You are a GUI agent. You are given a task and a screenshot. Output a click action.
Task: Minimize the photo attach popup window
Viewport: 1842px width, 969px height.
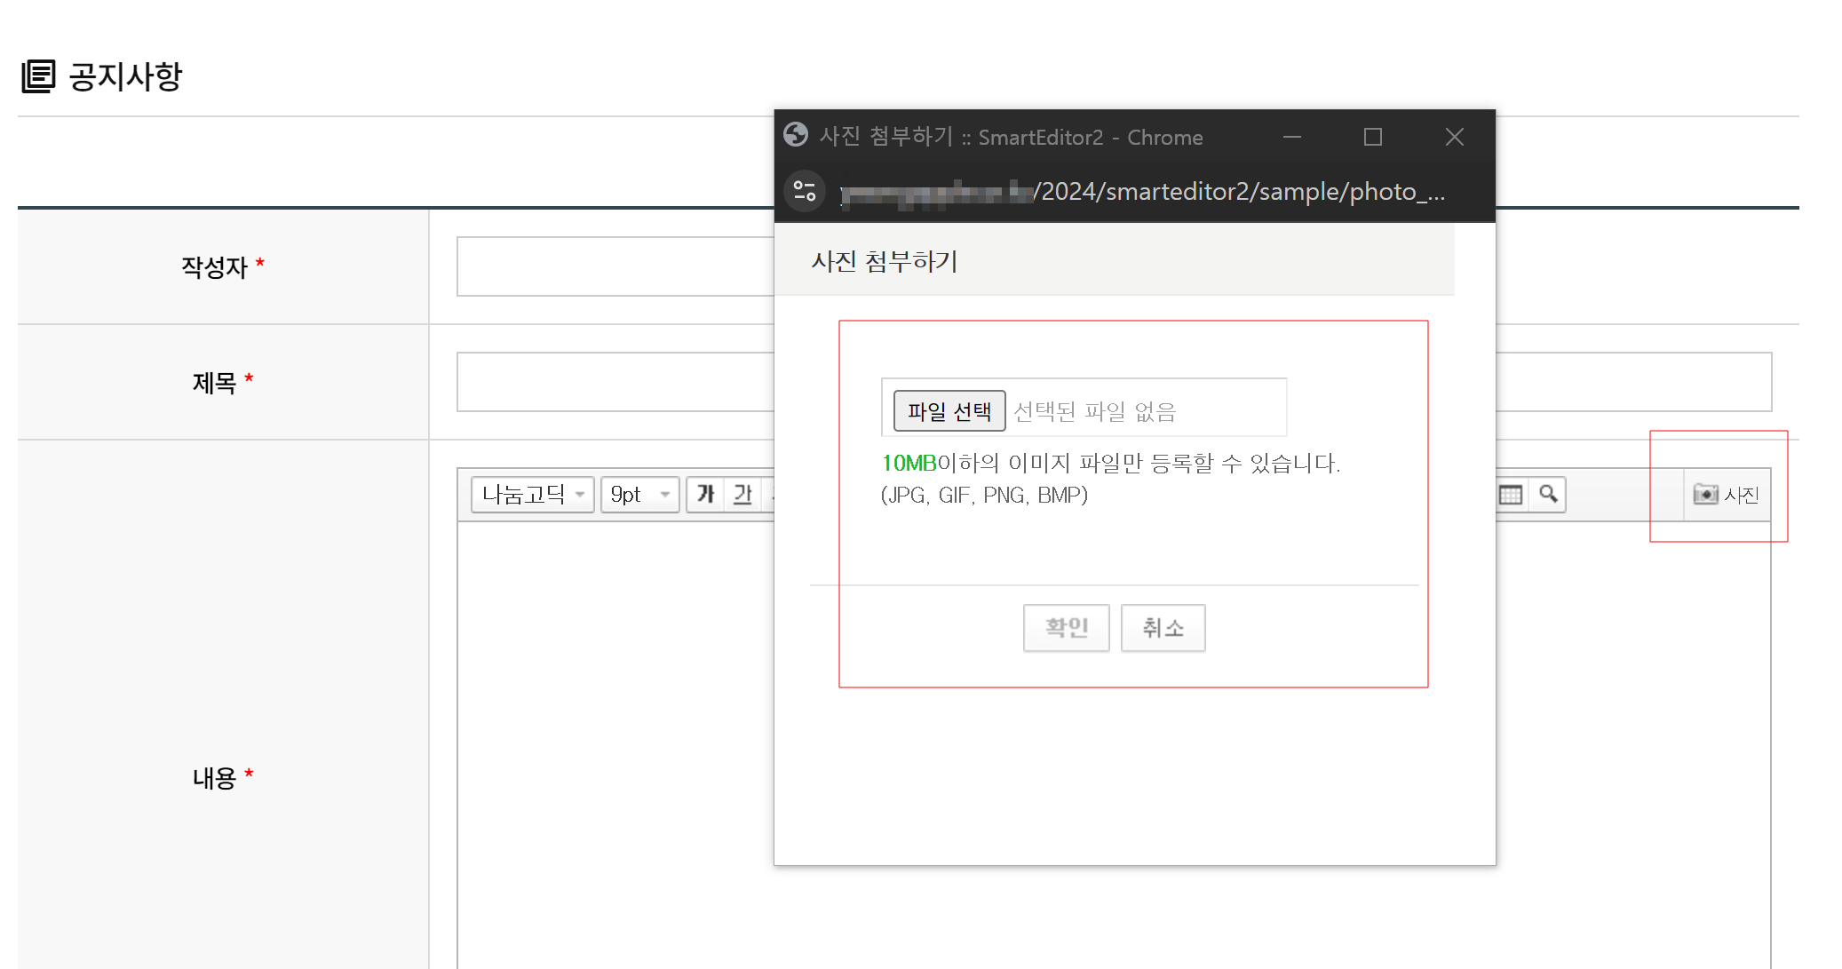click(x=1292, y=137)
